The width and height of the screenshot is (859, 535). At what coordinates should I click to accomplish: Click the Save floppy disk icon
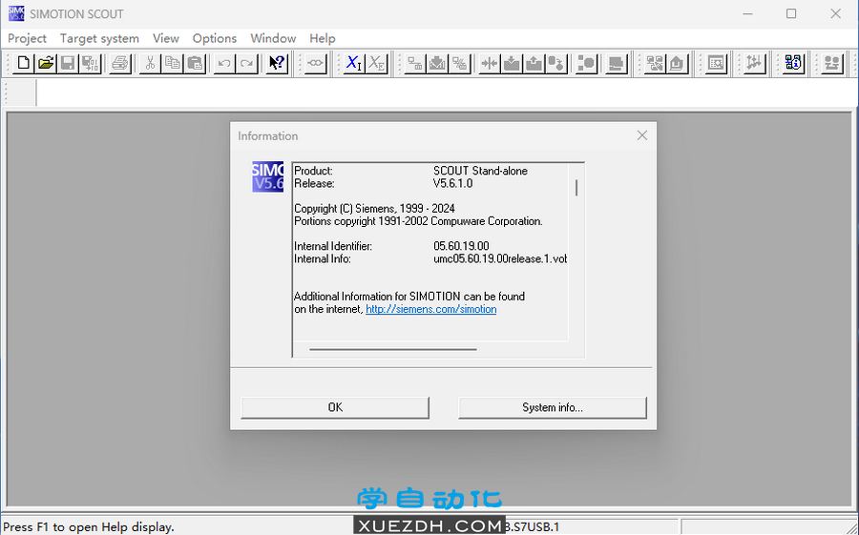[x=68, y=63]
